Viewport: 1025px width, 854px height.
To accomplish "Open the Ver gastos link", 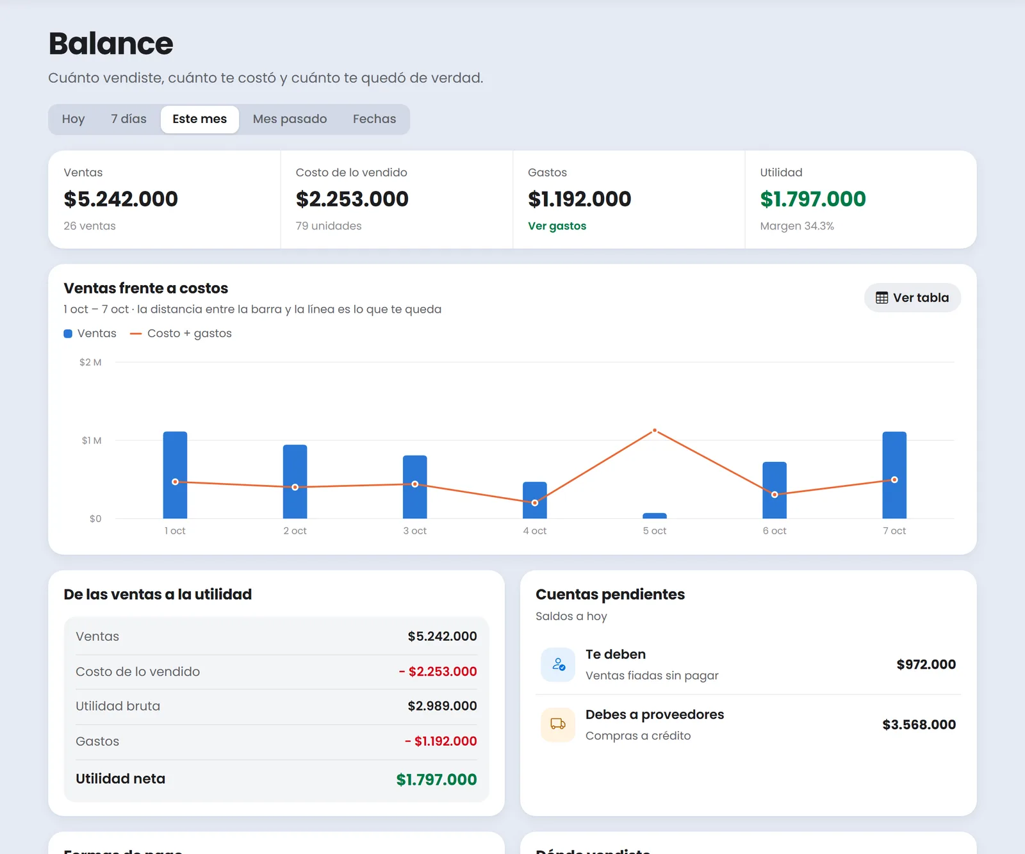I will (x=557, y=226).
